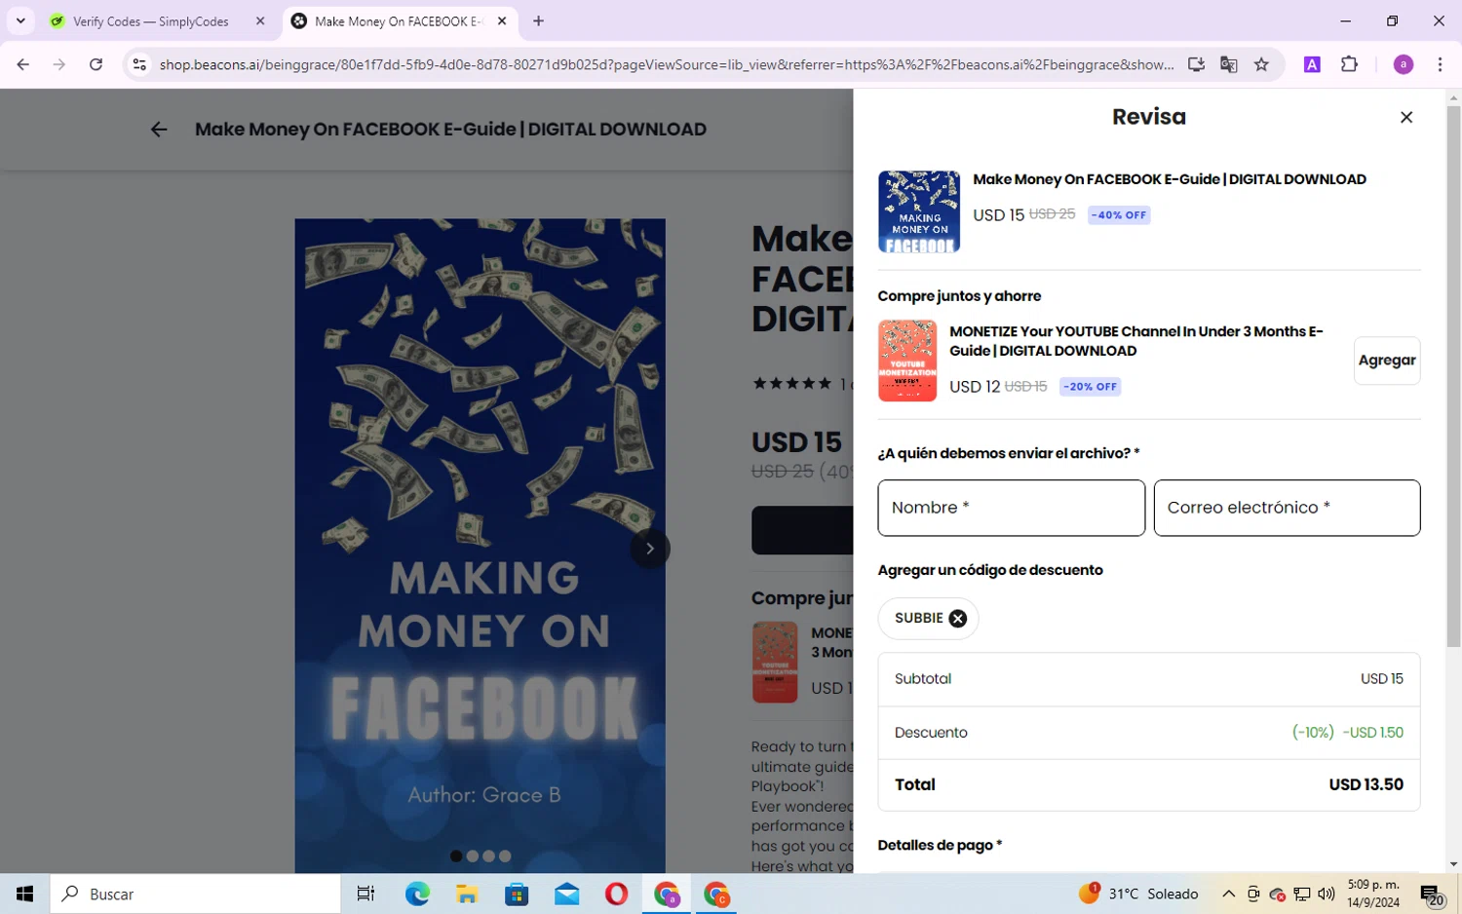Viewport: 1462px width, 914px height.
Task: Open the purple A extension
Action: [1312, 64]
